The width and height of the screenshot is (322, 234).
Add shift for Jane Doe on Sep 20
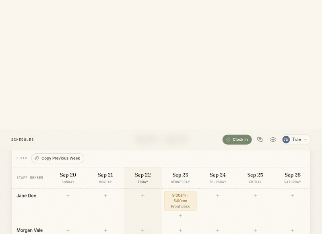point(68,196)
